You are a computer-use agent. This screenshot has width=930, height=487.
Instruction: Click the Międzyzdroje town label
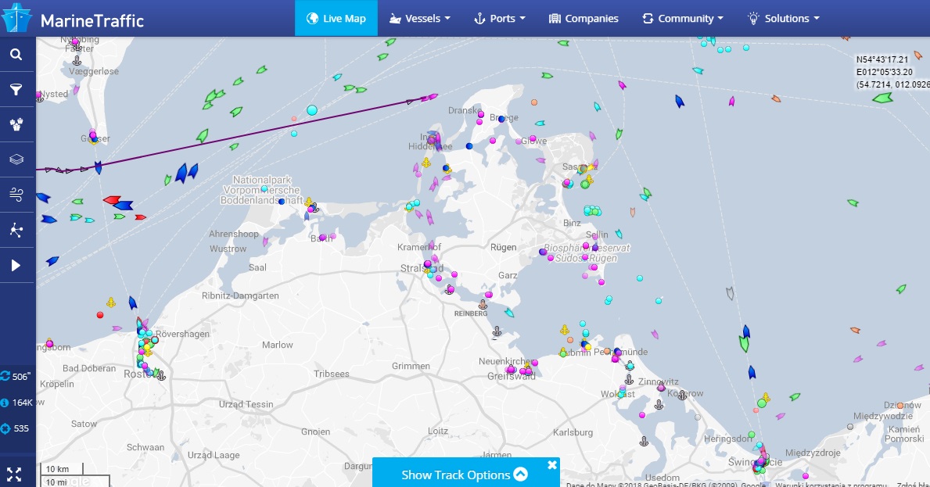(813, 453)
